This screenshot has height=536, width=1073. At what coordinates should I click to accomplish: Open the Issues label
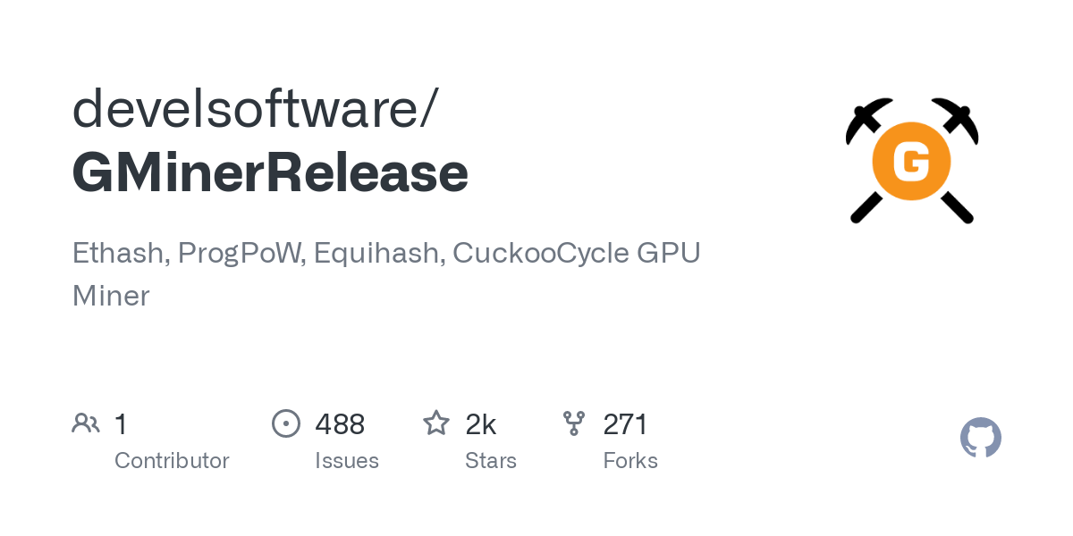tap(347, 461)
